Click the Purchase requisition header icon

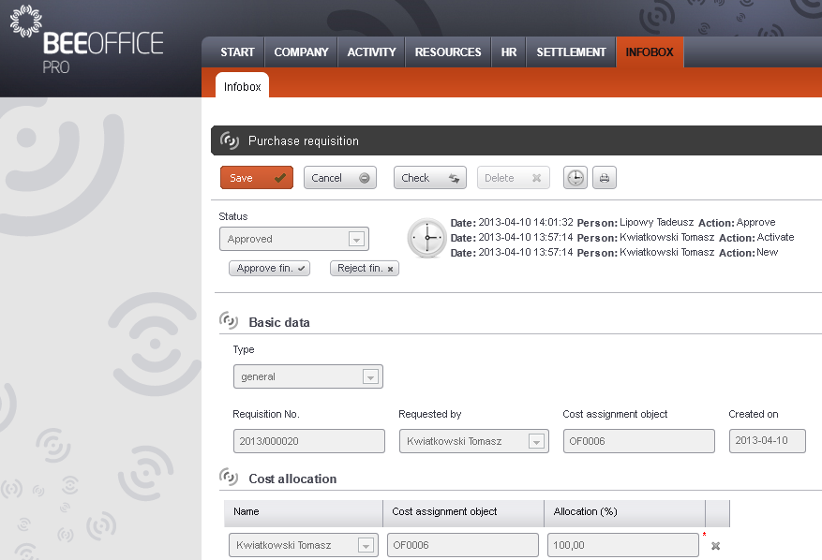pos(229,140)
